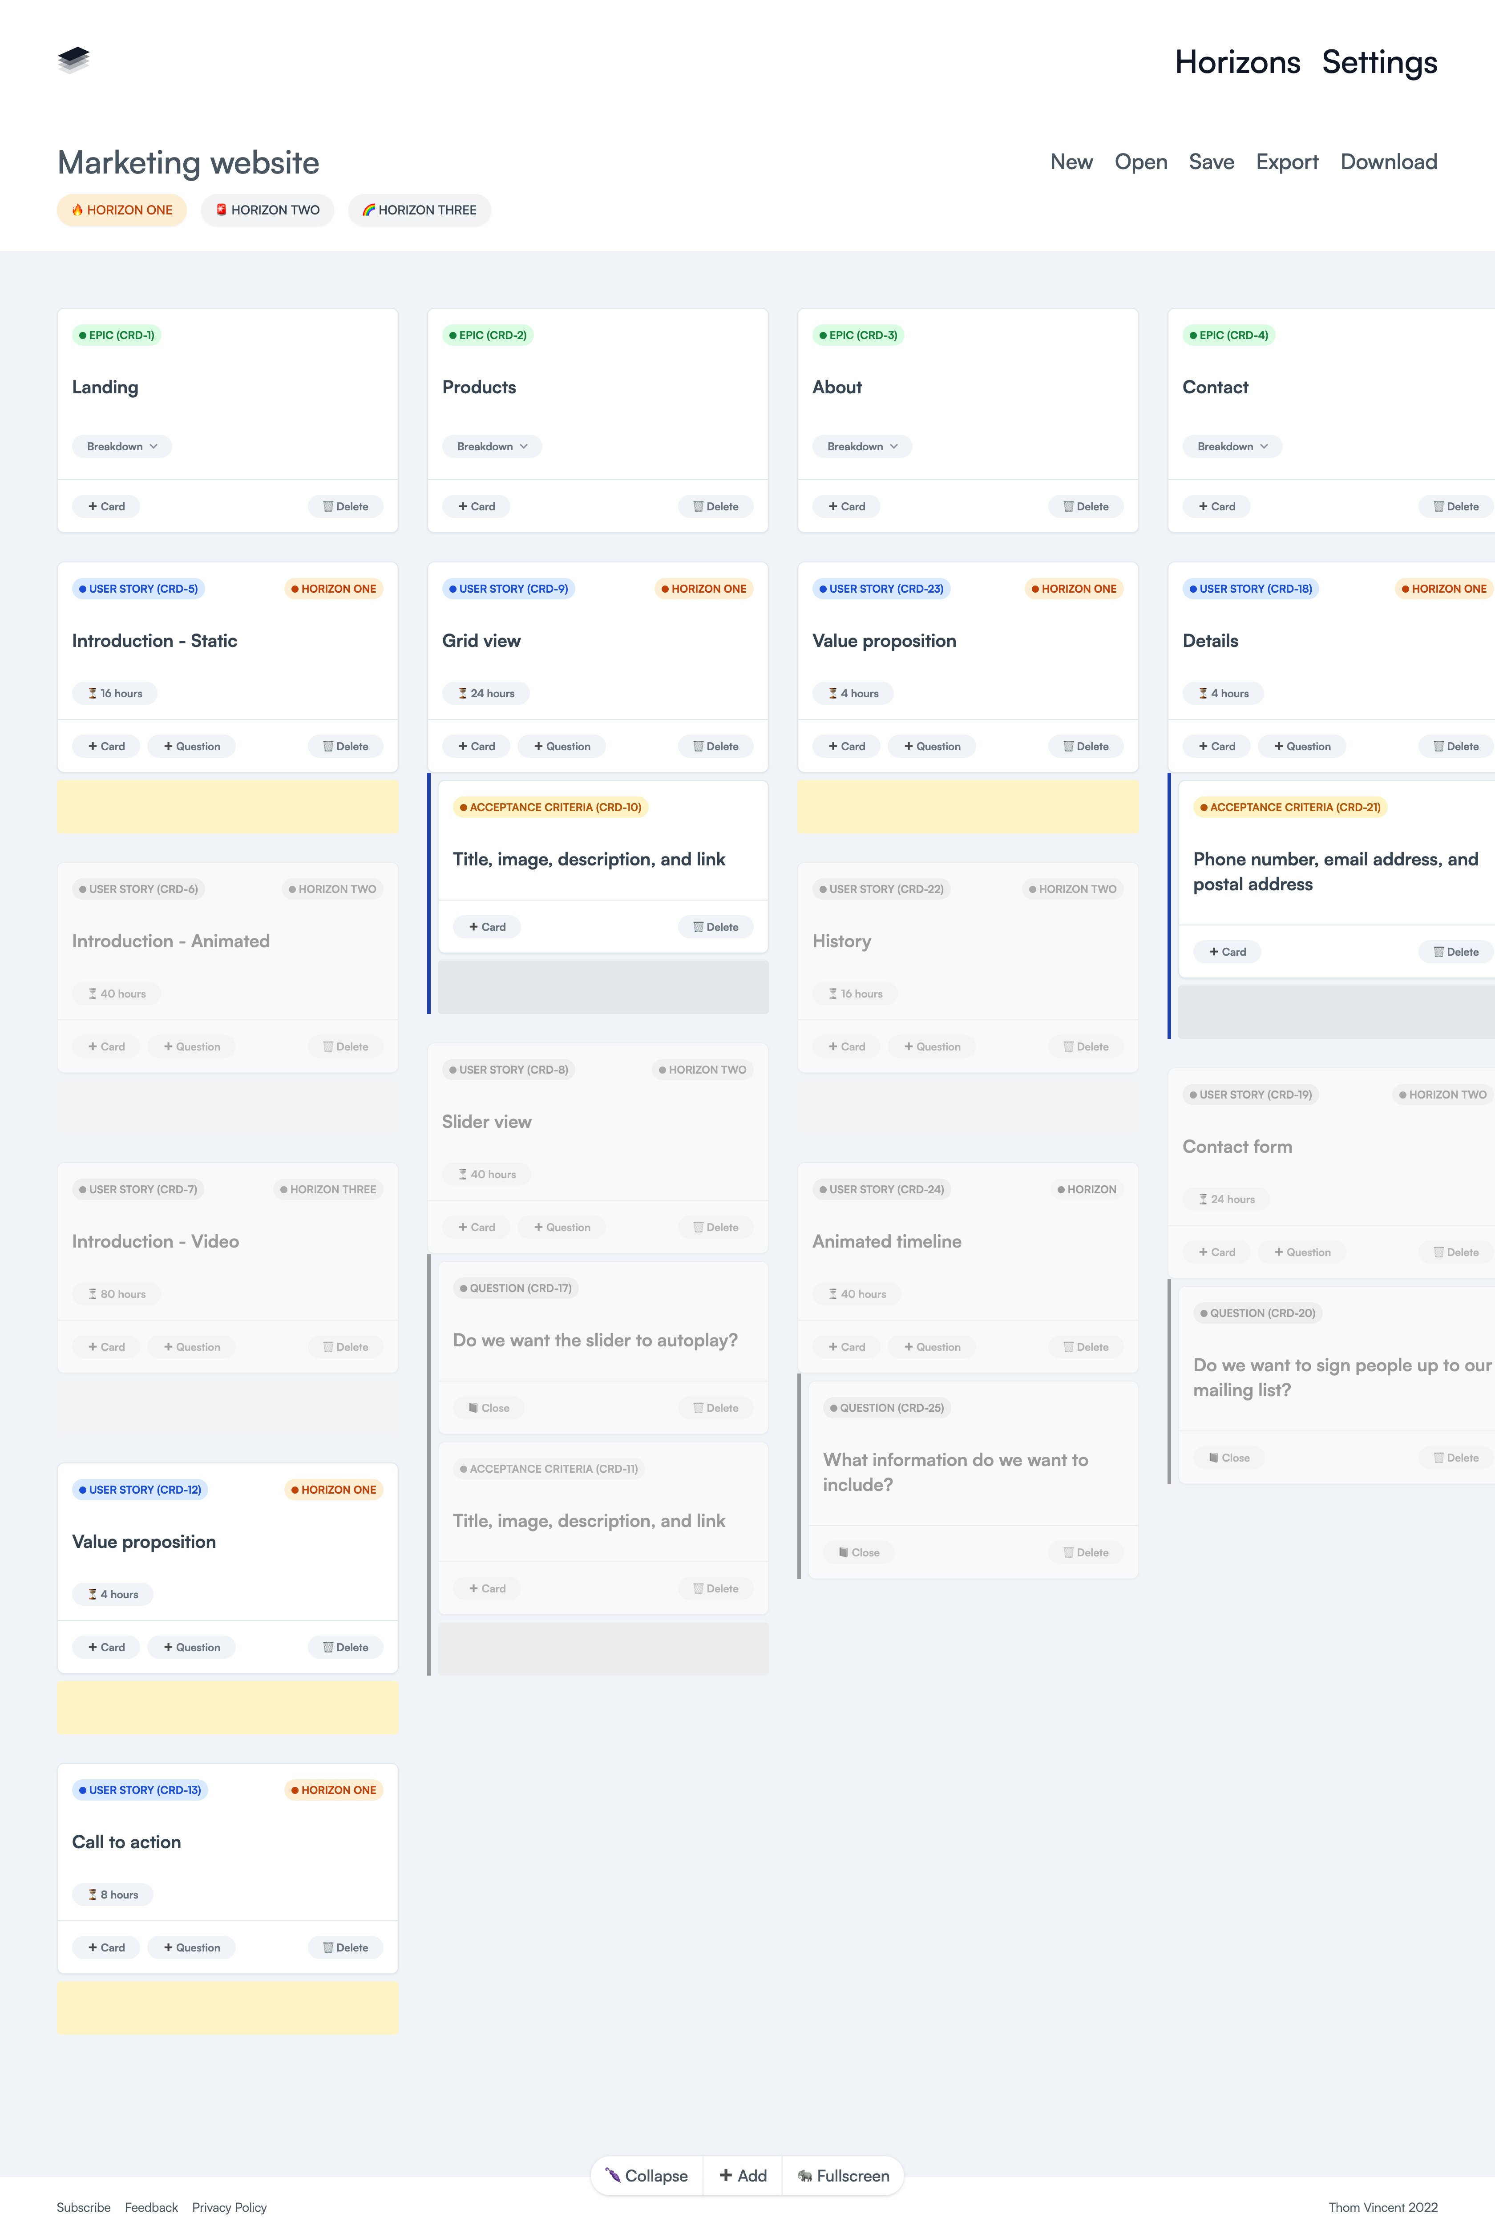Open the Settings menu item
The width and height of the screenshot is (1495, 2238).
coord(1379,62)
